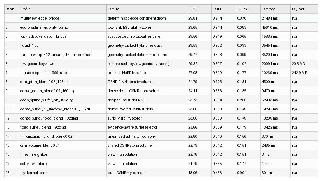Select the eggro_spline_visibility_blend profile cell
The width and height of the screenshot is (322, 181).
pyautogui.click(x=63, y=27)
